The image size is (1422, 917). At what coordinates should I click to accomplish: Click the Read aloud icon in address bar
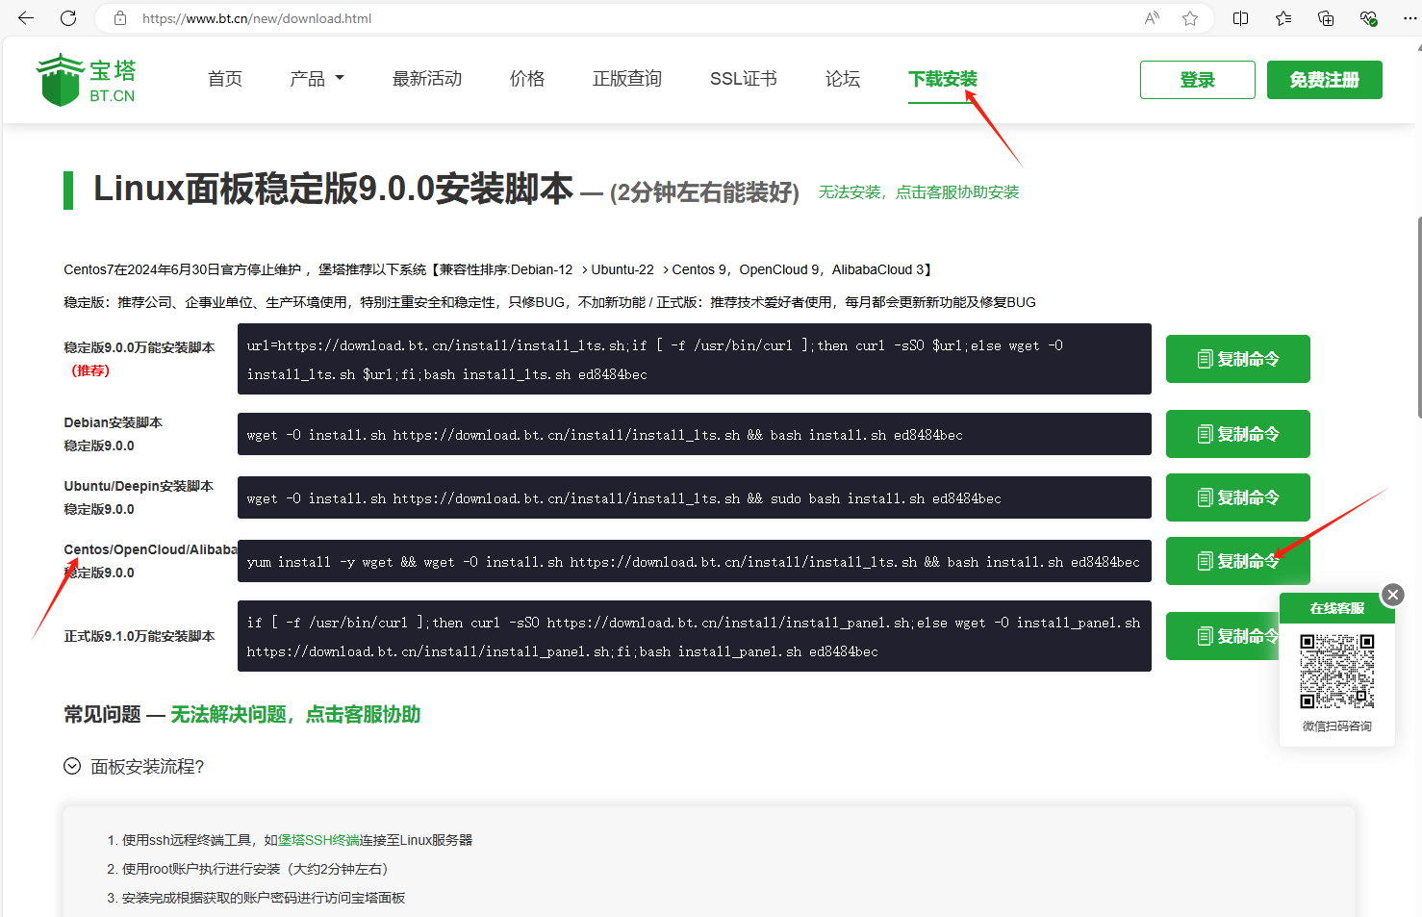coord(1152,18)
